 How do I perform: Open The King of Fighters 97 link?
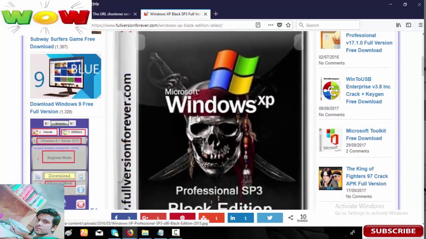(367, 176)
